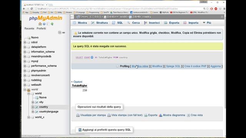Open the Inserisci tab
The width and height of the screenshot is (246, 138).
point(152,23)
